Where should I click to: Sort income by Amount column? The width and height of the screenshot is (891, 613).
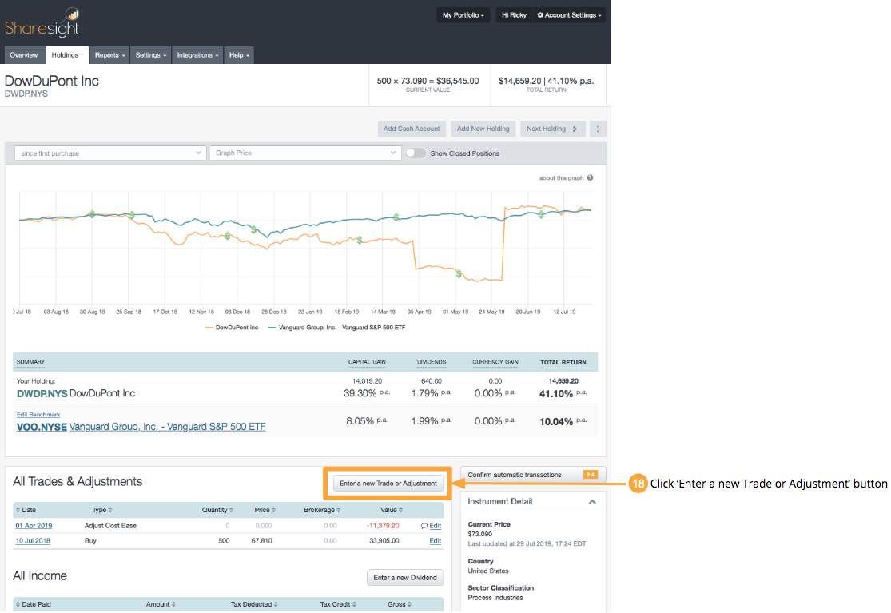click(161, 604)
